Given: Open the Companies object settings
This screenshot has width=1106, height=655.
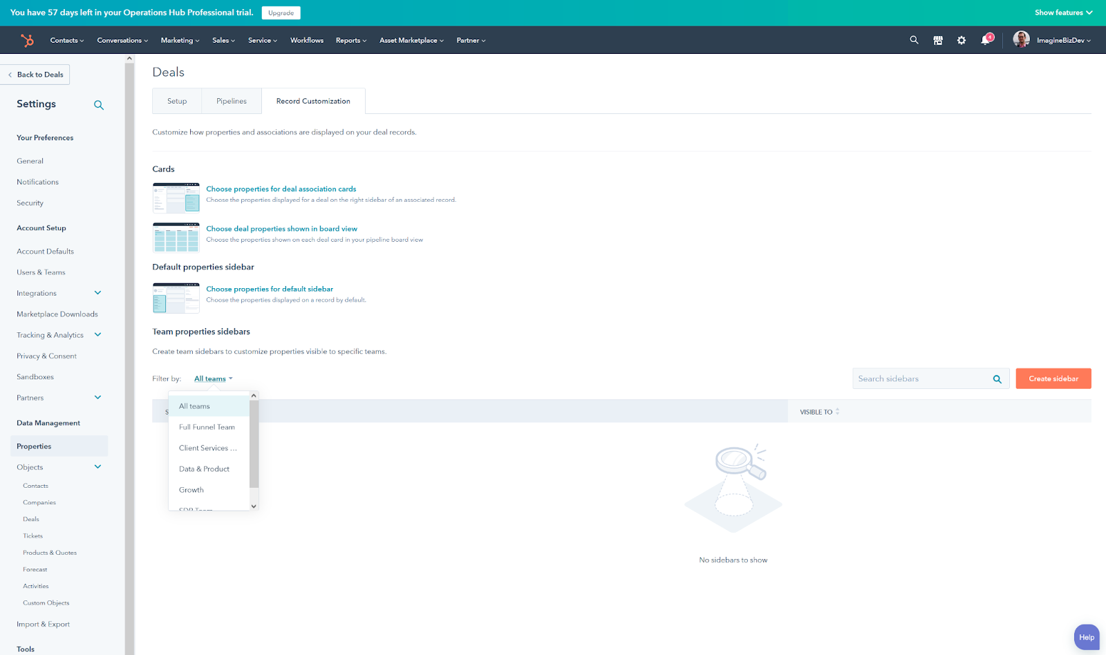Looking at the screenshot, I should (x=39, y=502).
